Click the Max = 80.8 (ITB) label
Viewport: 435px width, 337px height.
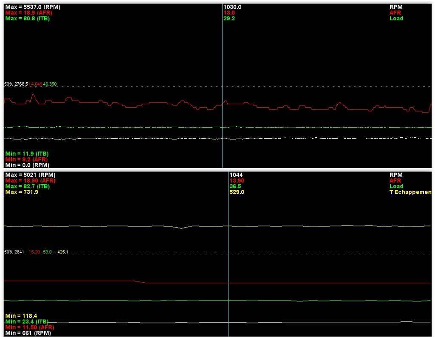coord(27,19)
